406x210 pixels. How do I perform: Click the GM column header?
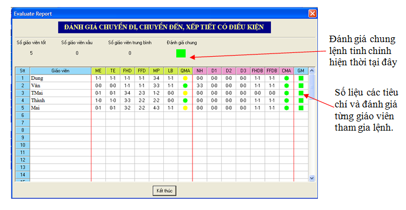tap(301, 71)
